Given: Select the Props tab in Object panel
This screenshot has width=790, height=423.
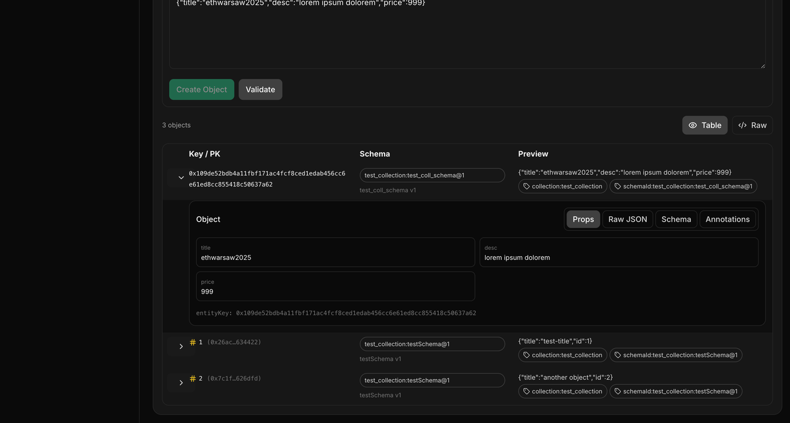Looking at the screenshot, I should point(583,219).
